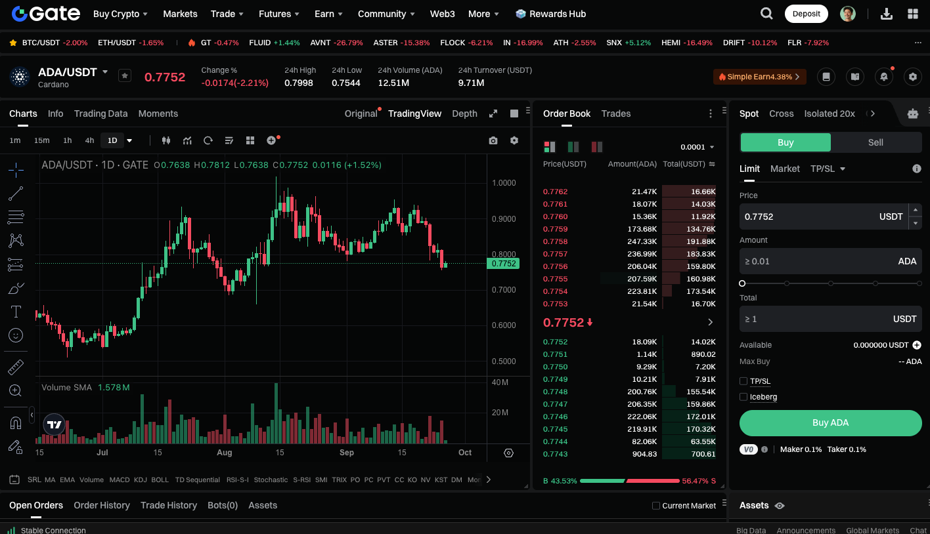Expand the More navigation dropdown
This screenshot has height=534, width=930.
click(x=483, y=14)
